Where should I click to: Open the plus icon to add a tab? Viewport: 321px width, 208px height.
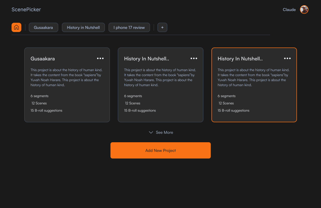pos(162,27)
